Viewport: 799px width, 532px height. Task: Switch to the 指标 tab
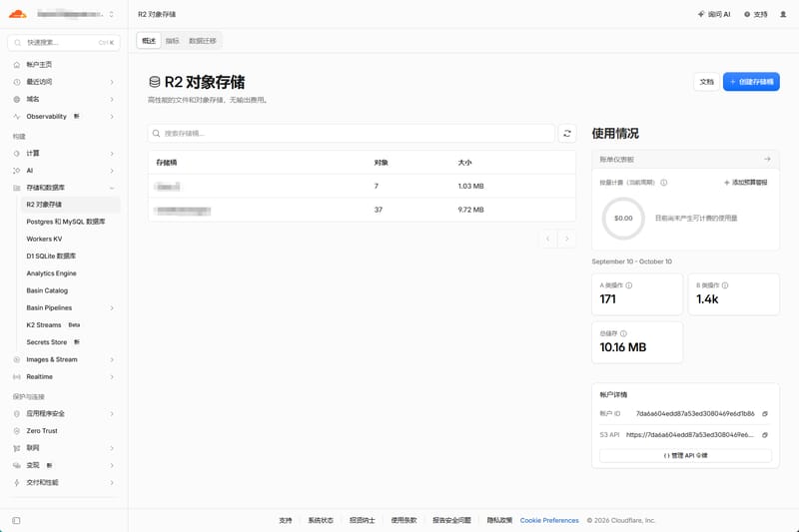[172, 41]
